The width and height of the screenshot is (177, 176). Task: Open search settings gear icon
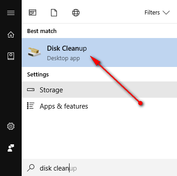coord(11,126)
